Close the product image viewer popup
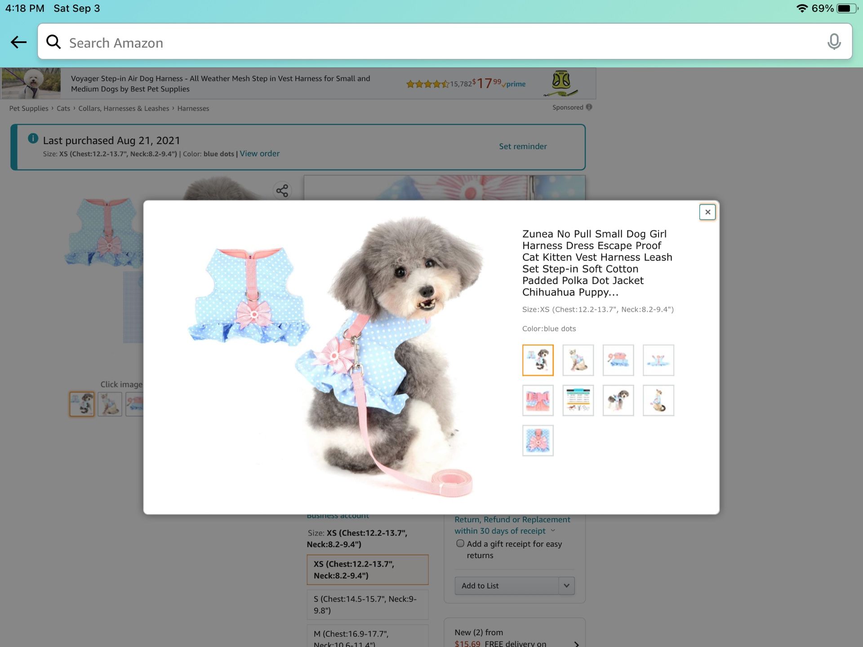Viewport: 863px width, 647px height. 707,212
